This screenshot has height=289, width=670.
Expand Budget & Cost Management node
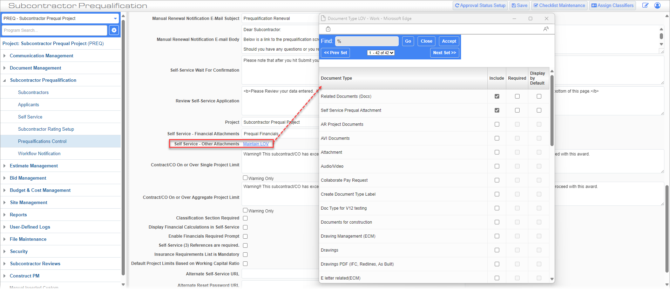point(4,190)
